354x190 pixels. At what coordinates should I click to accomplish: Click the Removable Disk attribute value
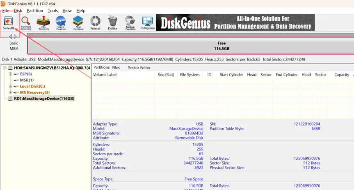coord(189,138)
